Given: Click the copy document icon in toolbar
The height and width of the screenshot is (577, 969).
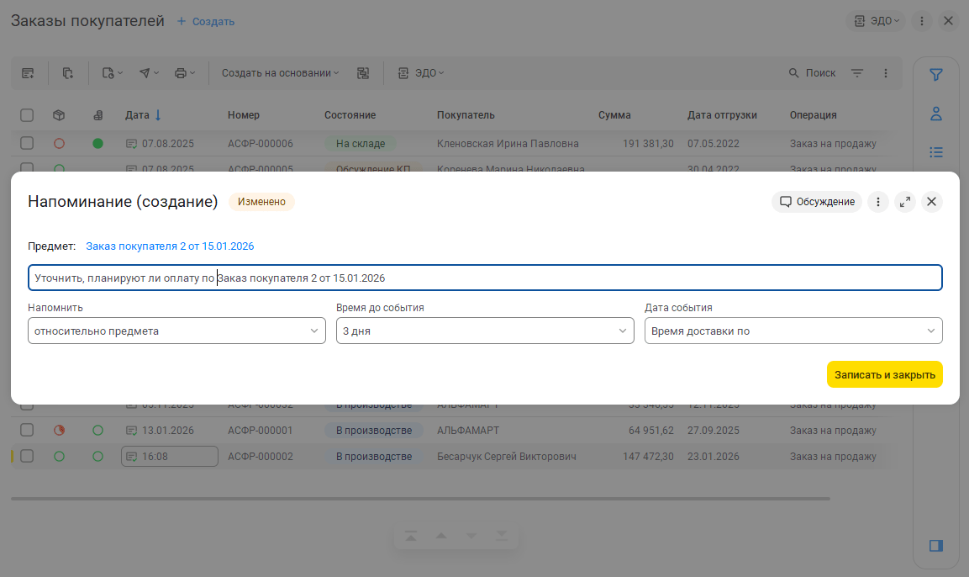Looking at the screenshot, I should [68, 73].
